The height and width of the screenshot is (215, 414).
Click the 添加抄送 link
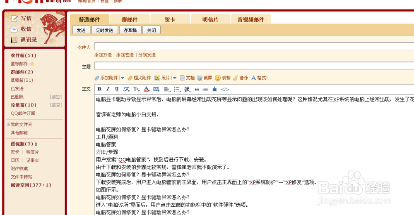103,55
